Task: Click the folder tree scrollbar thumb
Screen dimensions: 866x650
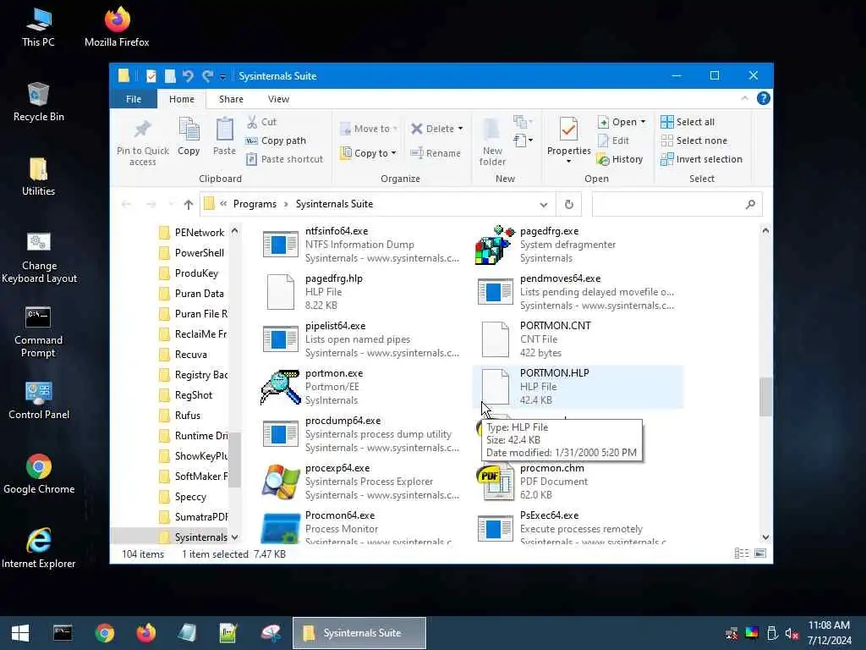Action: point(234,460)
